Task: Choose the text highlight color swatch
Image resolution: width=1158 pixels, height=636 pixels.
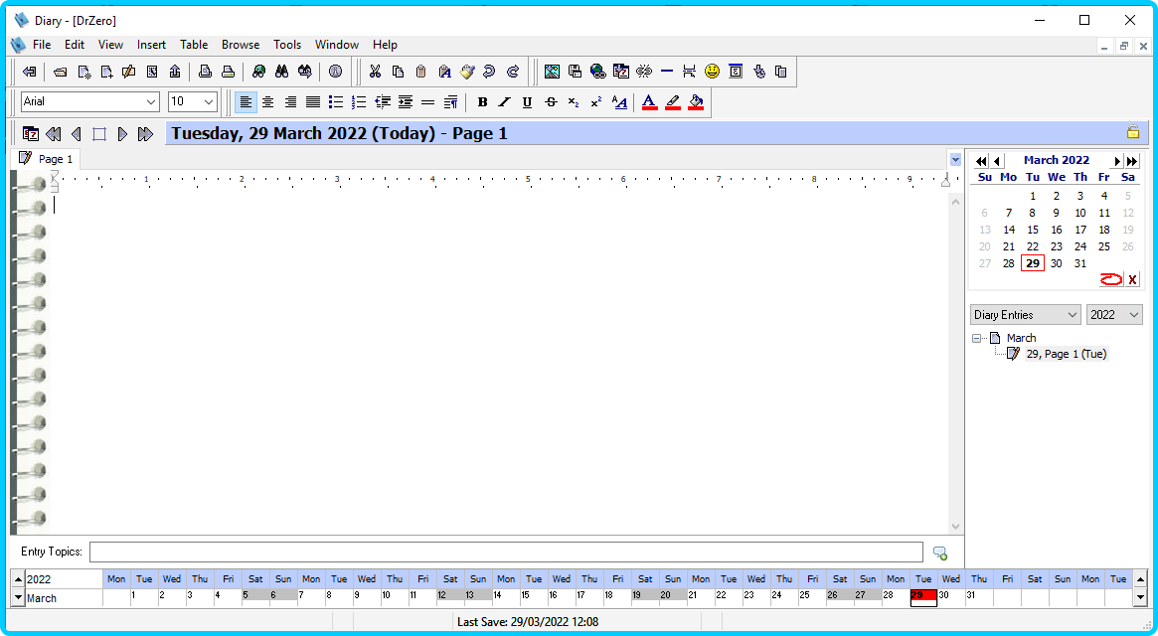Action: tap(673, 102)
